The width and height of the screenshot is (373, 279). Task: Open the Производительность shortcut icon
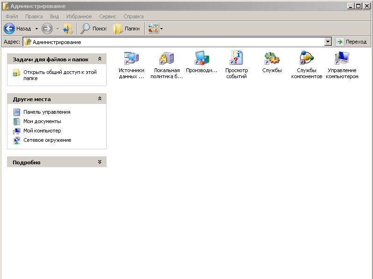point(201,59)
